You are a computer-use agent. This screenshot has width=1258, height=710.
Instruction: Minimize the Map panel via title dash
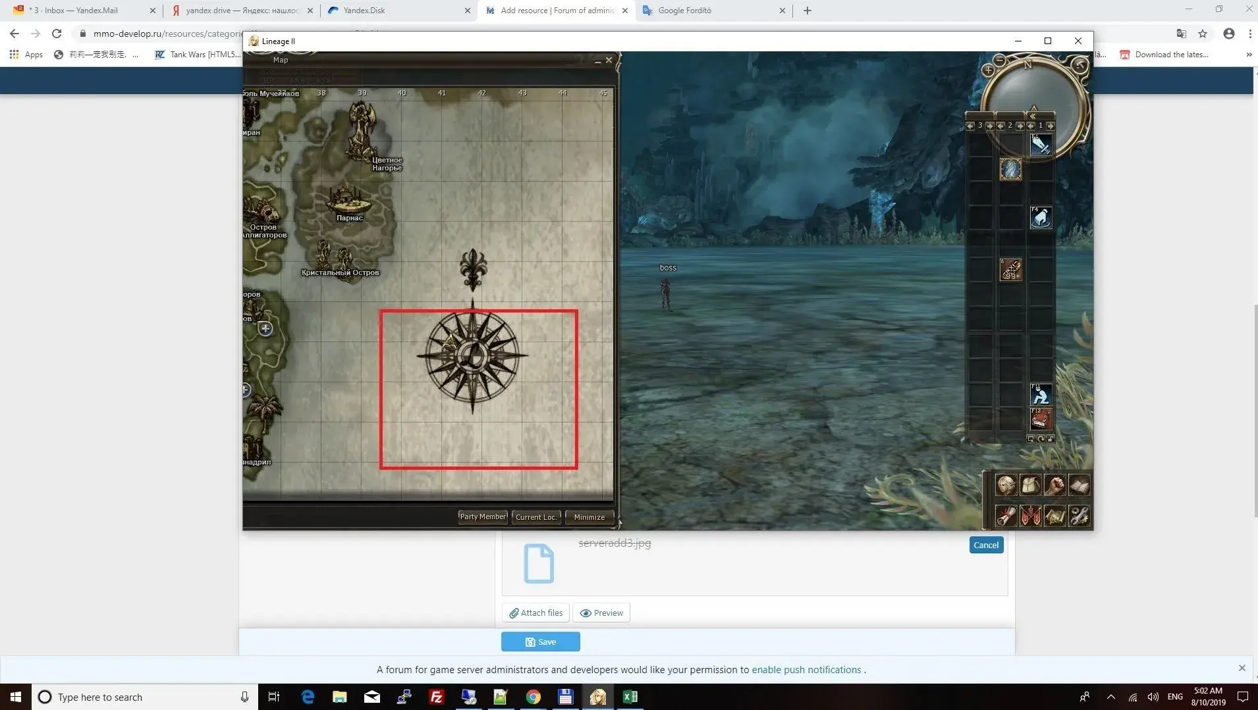598,61
